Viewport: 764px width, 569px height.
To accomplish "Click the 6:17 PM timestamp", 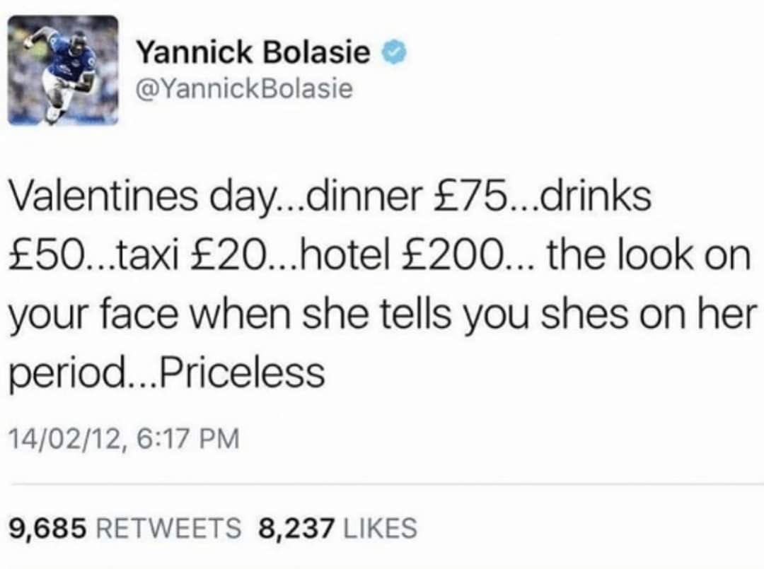I will coord(187,440).
